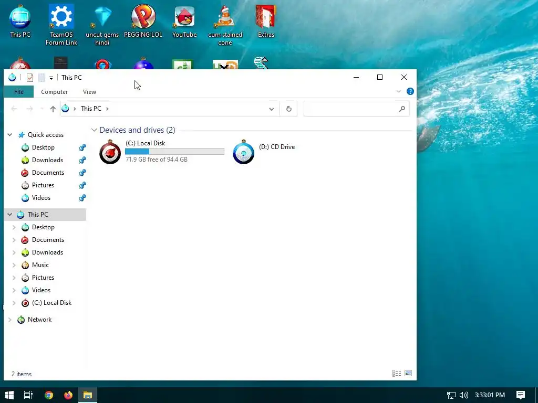This screenshot has width=538, height=403.
Task: Switch to the Computer ribbon tab
Action: (x=54, y=92)
